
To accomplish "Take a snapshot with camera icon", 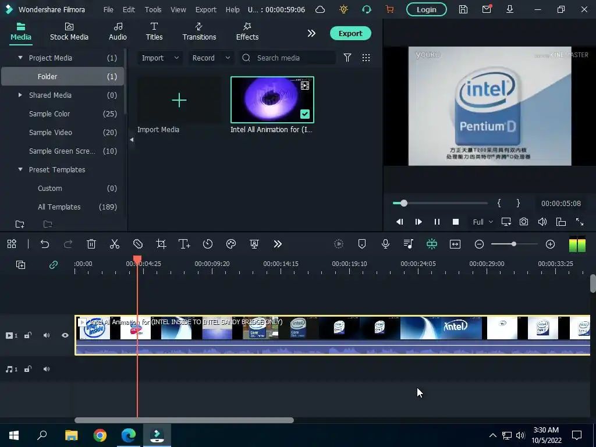I will 524,222.
